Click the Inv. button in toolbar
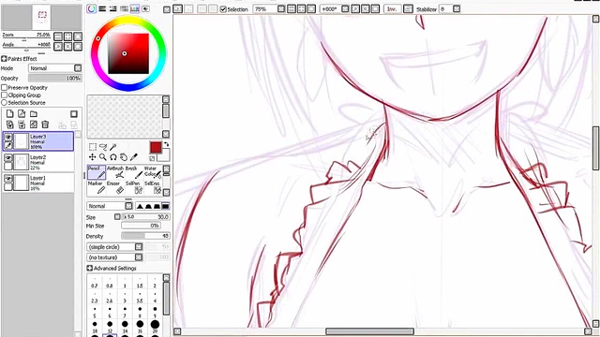The width and height of the screenshot is (600, 337). (x=392, y=8)
